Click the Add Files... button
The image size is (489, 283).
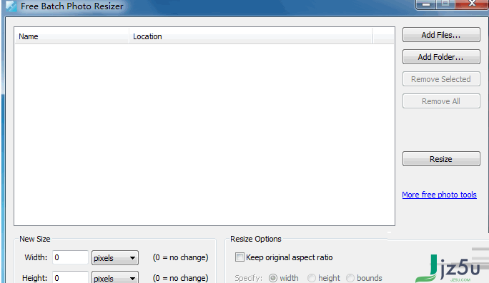pyautogui.click(x=441, y=35)
